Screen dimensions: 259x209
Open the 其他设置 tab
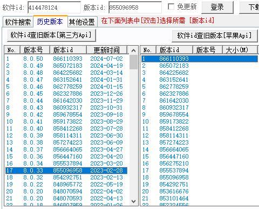coord(82,22)
